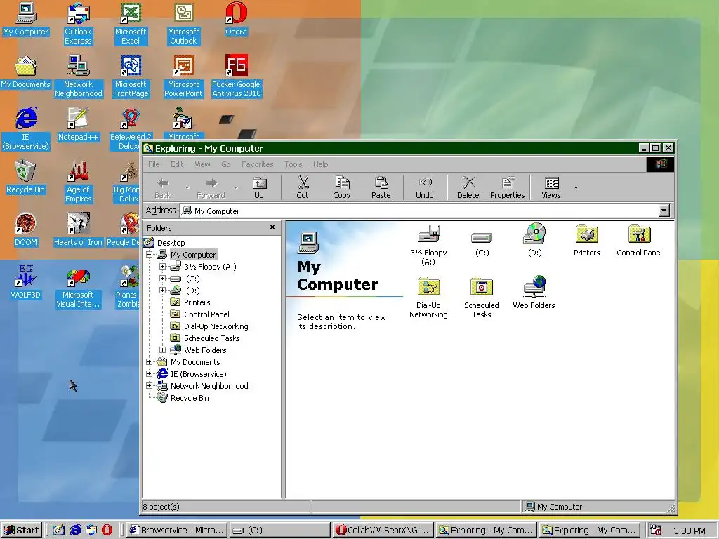Select the Web Folders icon in the right pane

click(x=534, y=286)
